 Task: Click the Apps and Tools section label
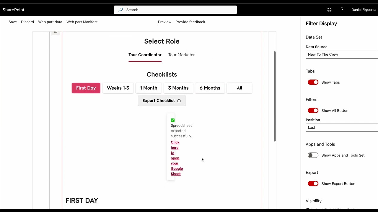click(320, 144)
